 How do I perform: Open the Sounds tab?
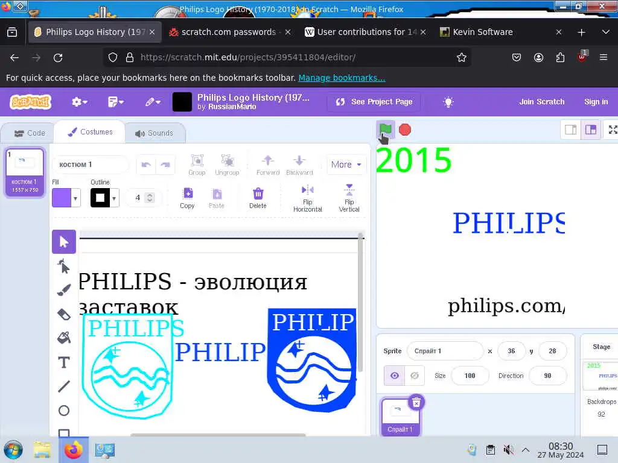[154, 133]
